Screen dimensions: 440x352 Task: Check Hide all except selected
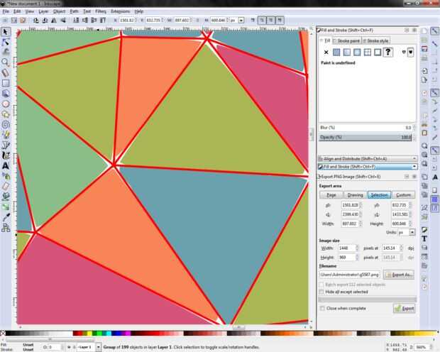(321, 292)
